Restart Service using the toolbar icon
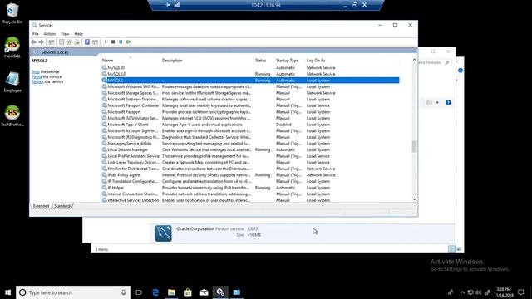Viewport: 532px width, 299px height. (x=128, y=42)
